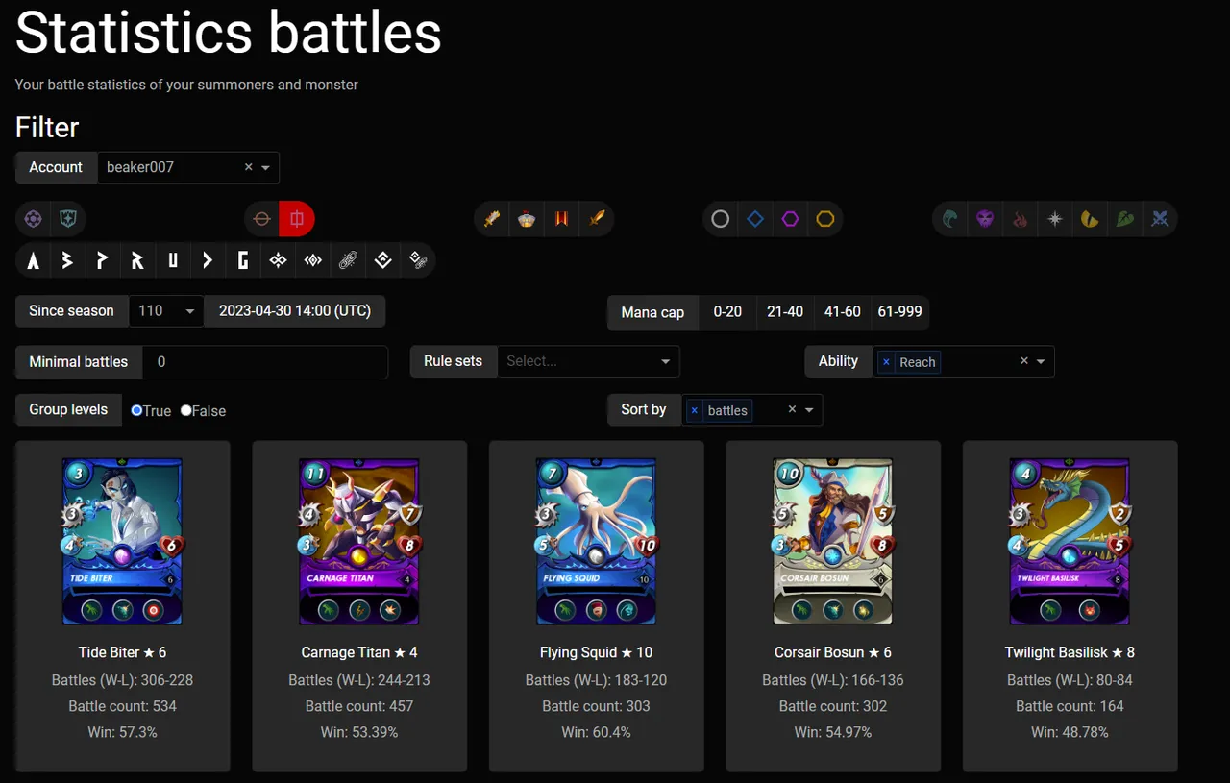Click the season date 2023-04-30 14:00 (UTC)
The image size is (1230, 783).
tap(295, 311)
